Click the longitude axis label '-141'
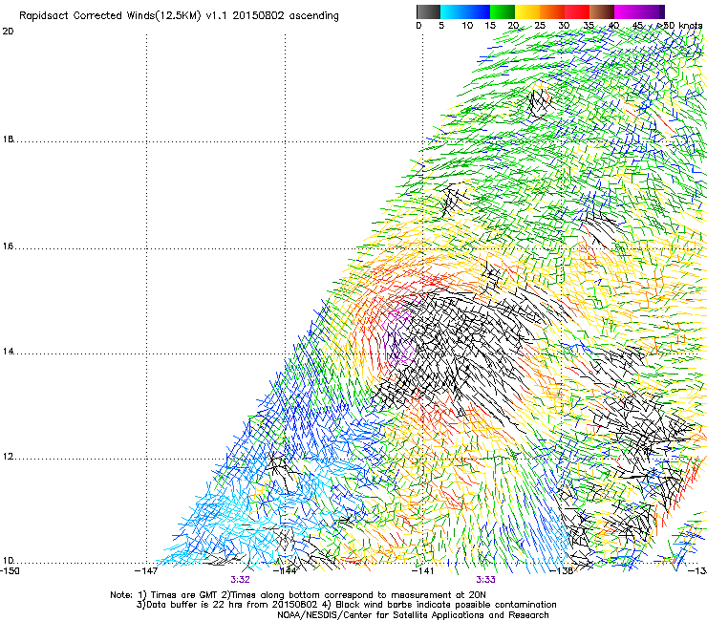 coord(423,571)
